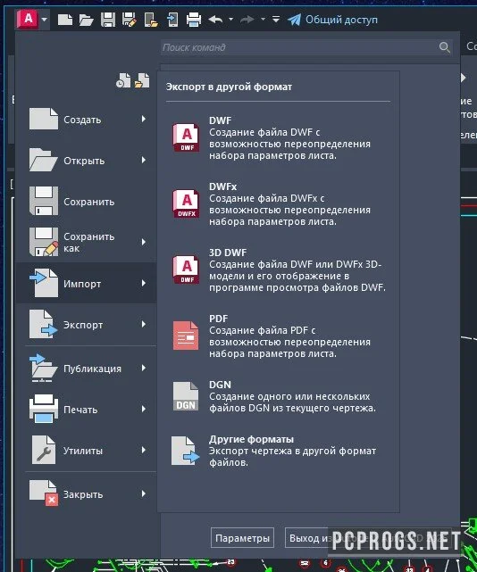Open the AutoCAD application menu button

coord(29,19)
